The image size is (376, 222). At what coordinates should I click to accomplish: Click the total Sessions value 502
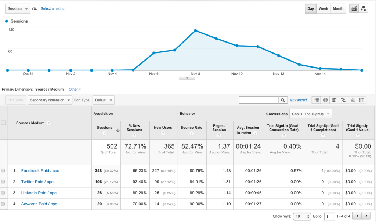112,146
